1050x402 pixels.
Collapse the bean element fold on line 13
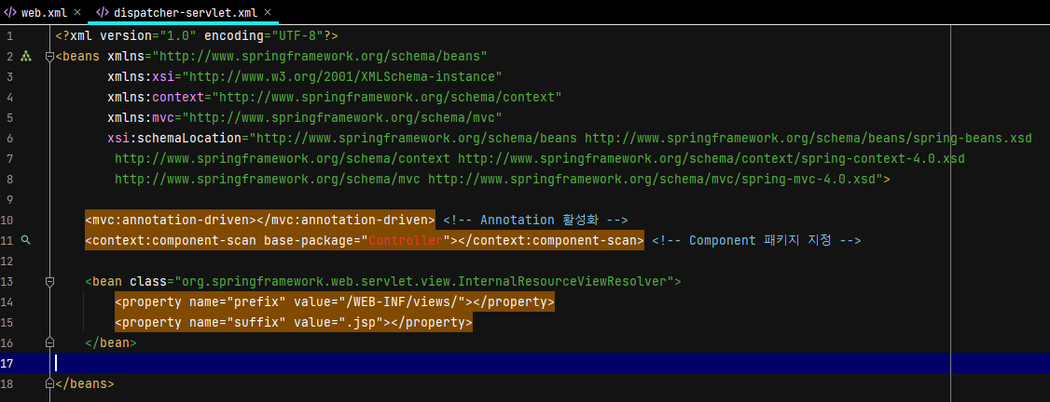(48, 282)
